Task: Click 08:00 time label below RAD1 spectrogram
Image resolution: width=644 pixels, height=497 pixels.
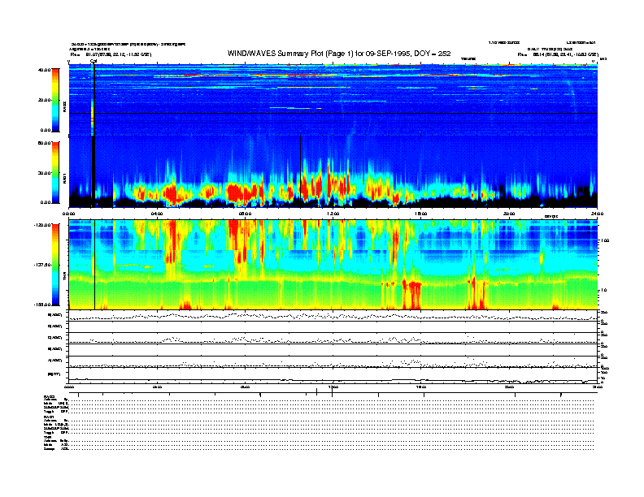Action: [245, 214]
